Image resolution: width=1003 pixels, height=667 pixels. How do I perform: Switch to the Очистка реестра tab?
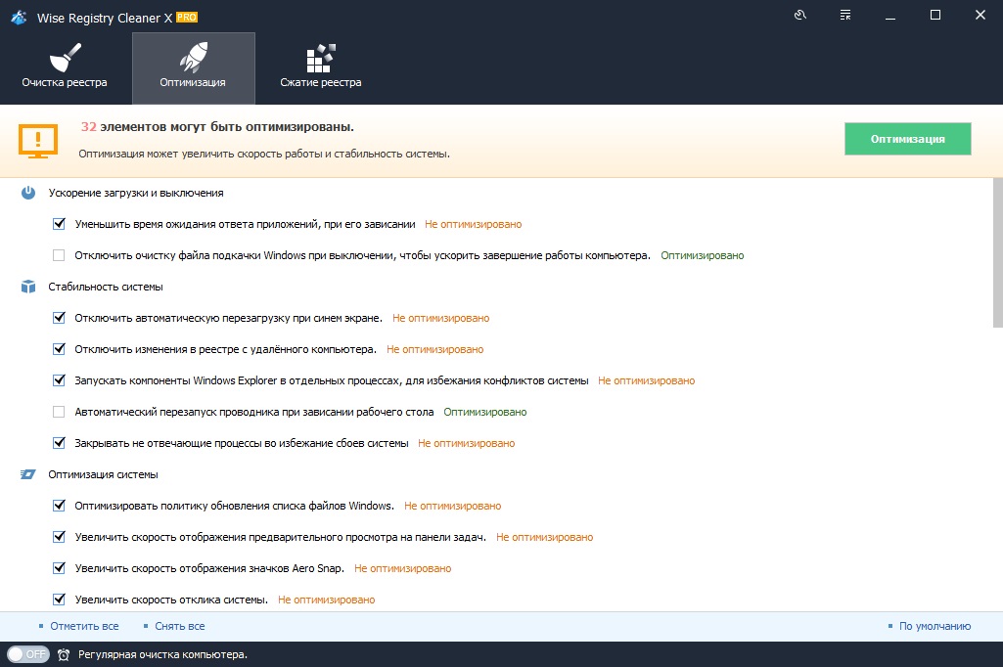65,68
